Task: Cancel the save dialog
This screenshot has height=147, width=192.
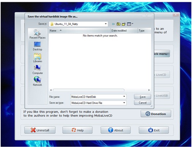Action: click(143, 103)
